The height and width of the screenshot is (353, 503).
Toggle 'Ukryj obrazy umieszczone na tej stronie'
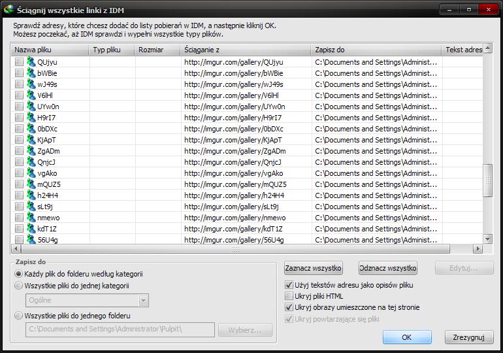coord(289,307)
